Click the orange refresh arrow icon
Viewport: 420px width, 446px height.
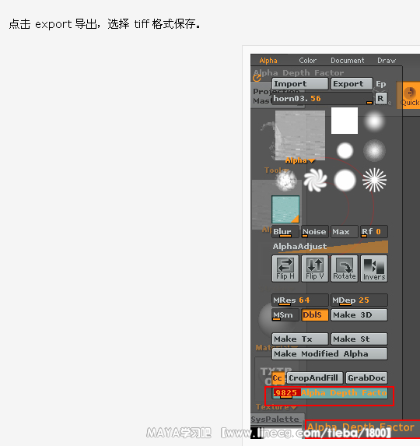pyautogui.click(x=257, y=78)
